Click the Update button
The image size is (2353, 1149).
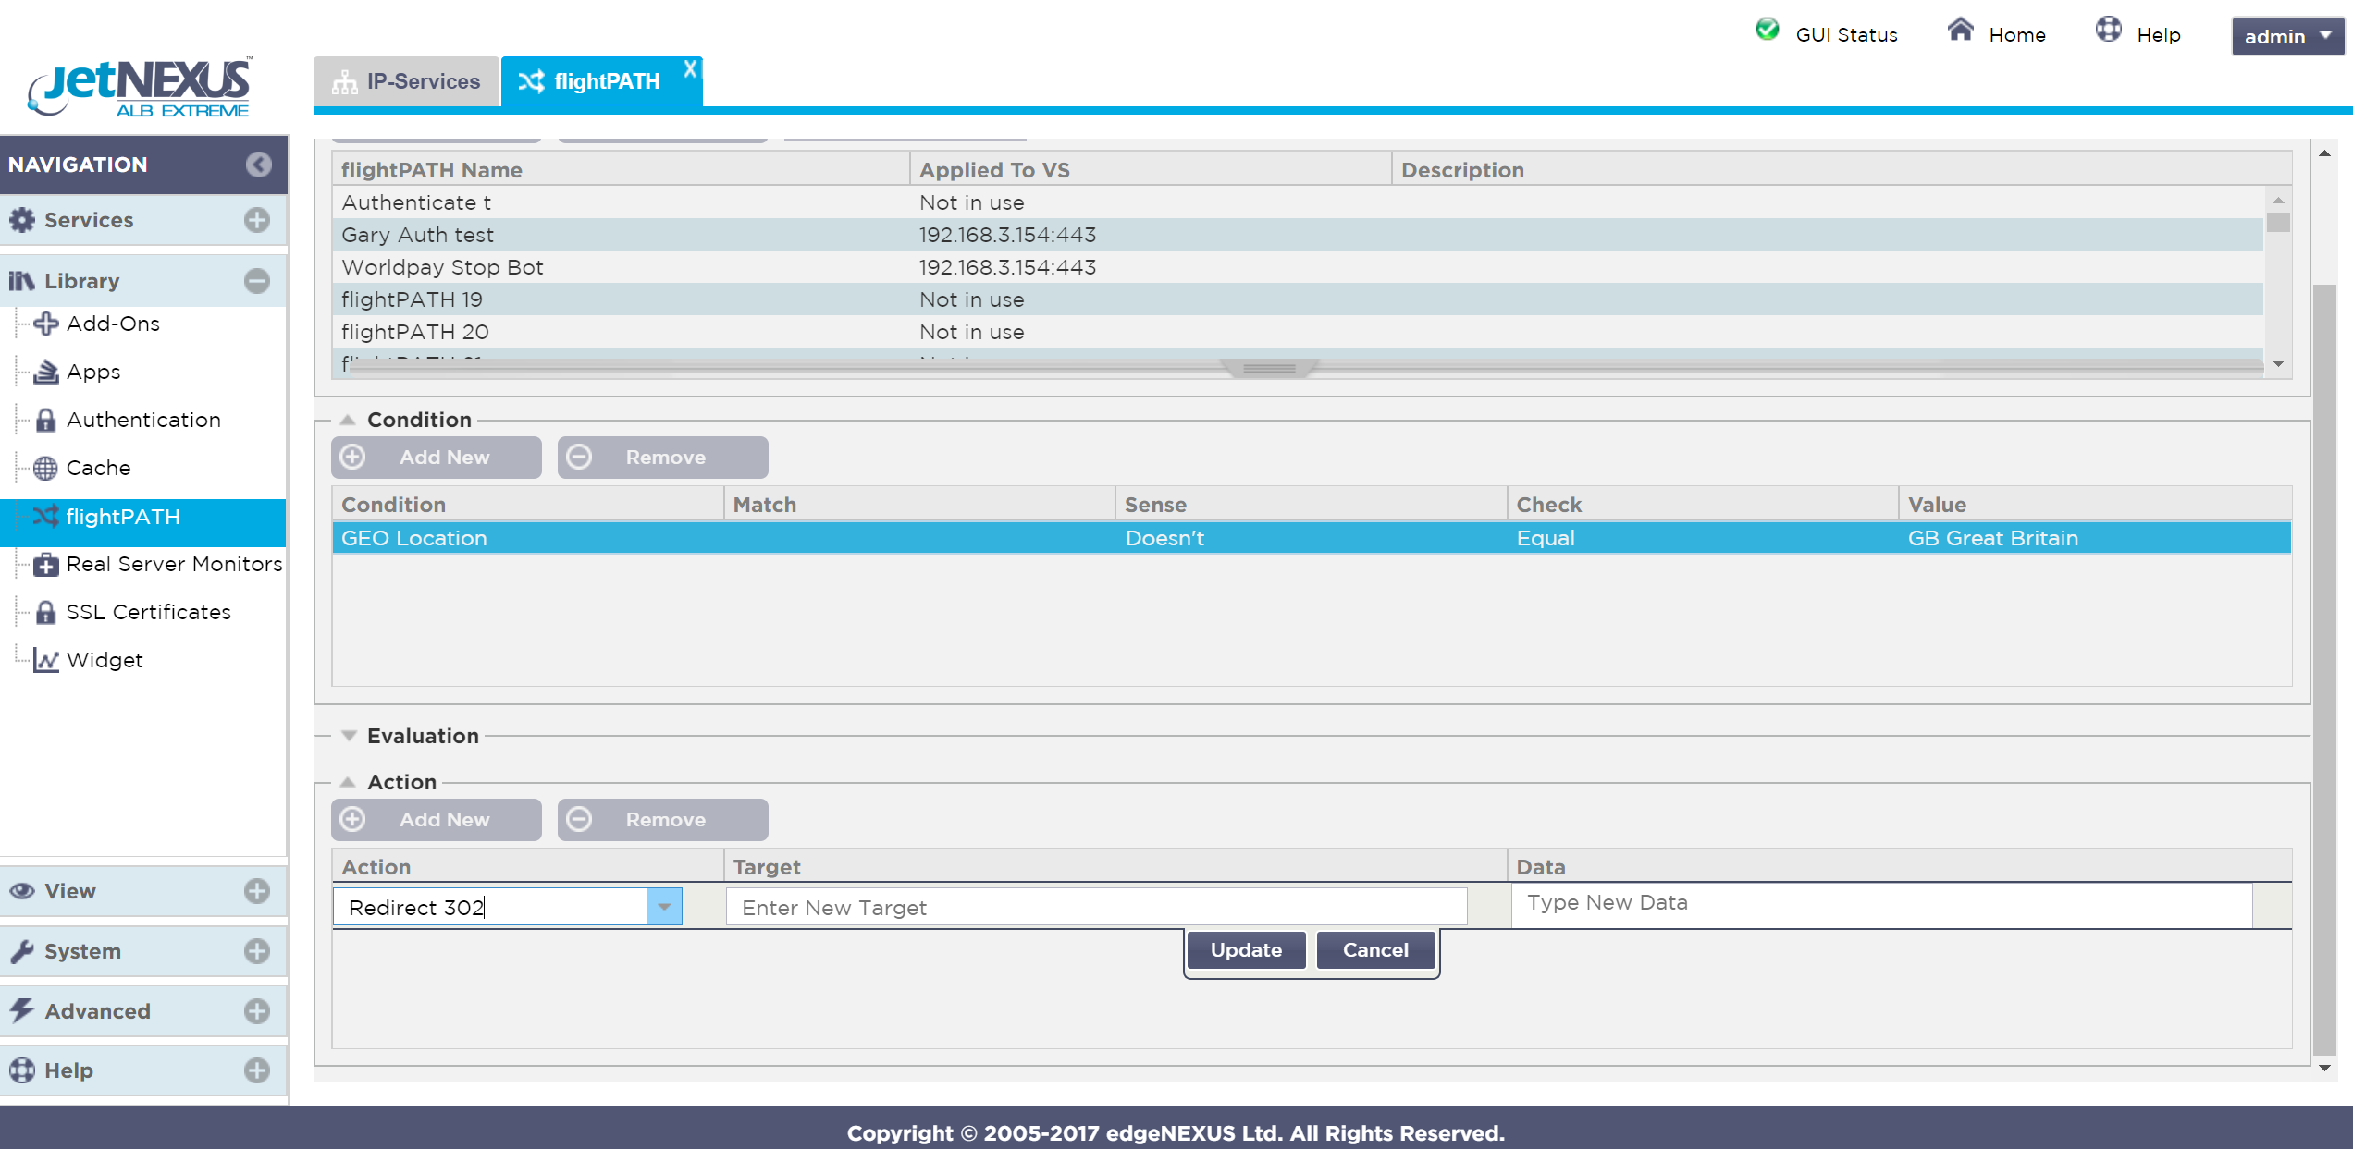tap(1246, 950)
